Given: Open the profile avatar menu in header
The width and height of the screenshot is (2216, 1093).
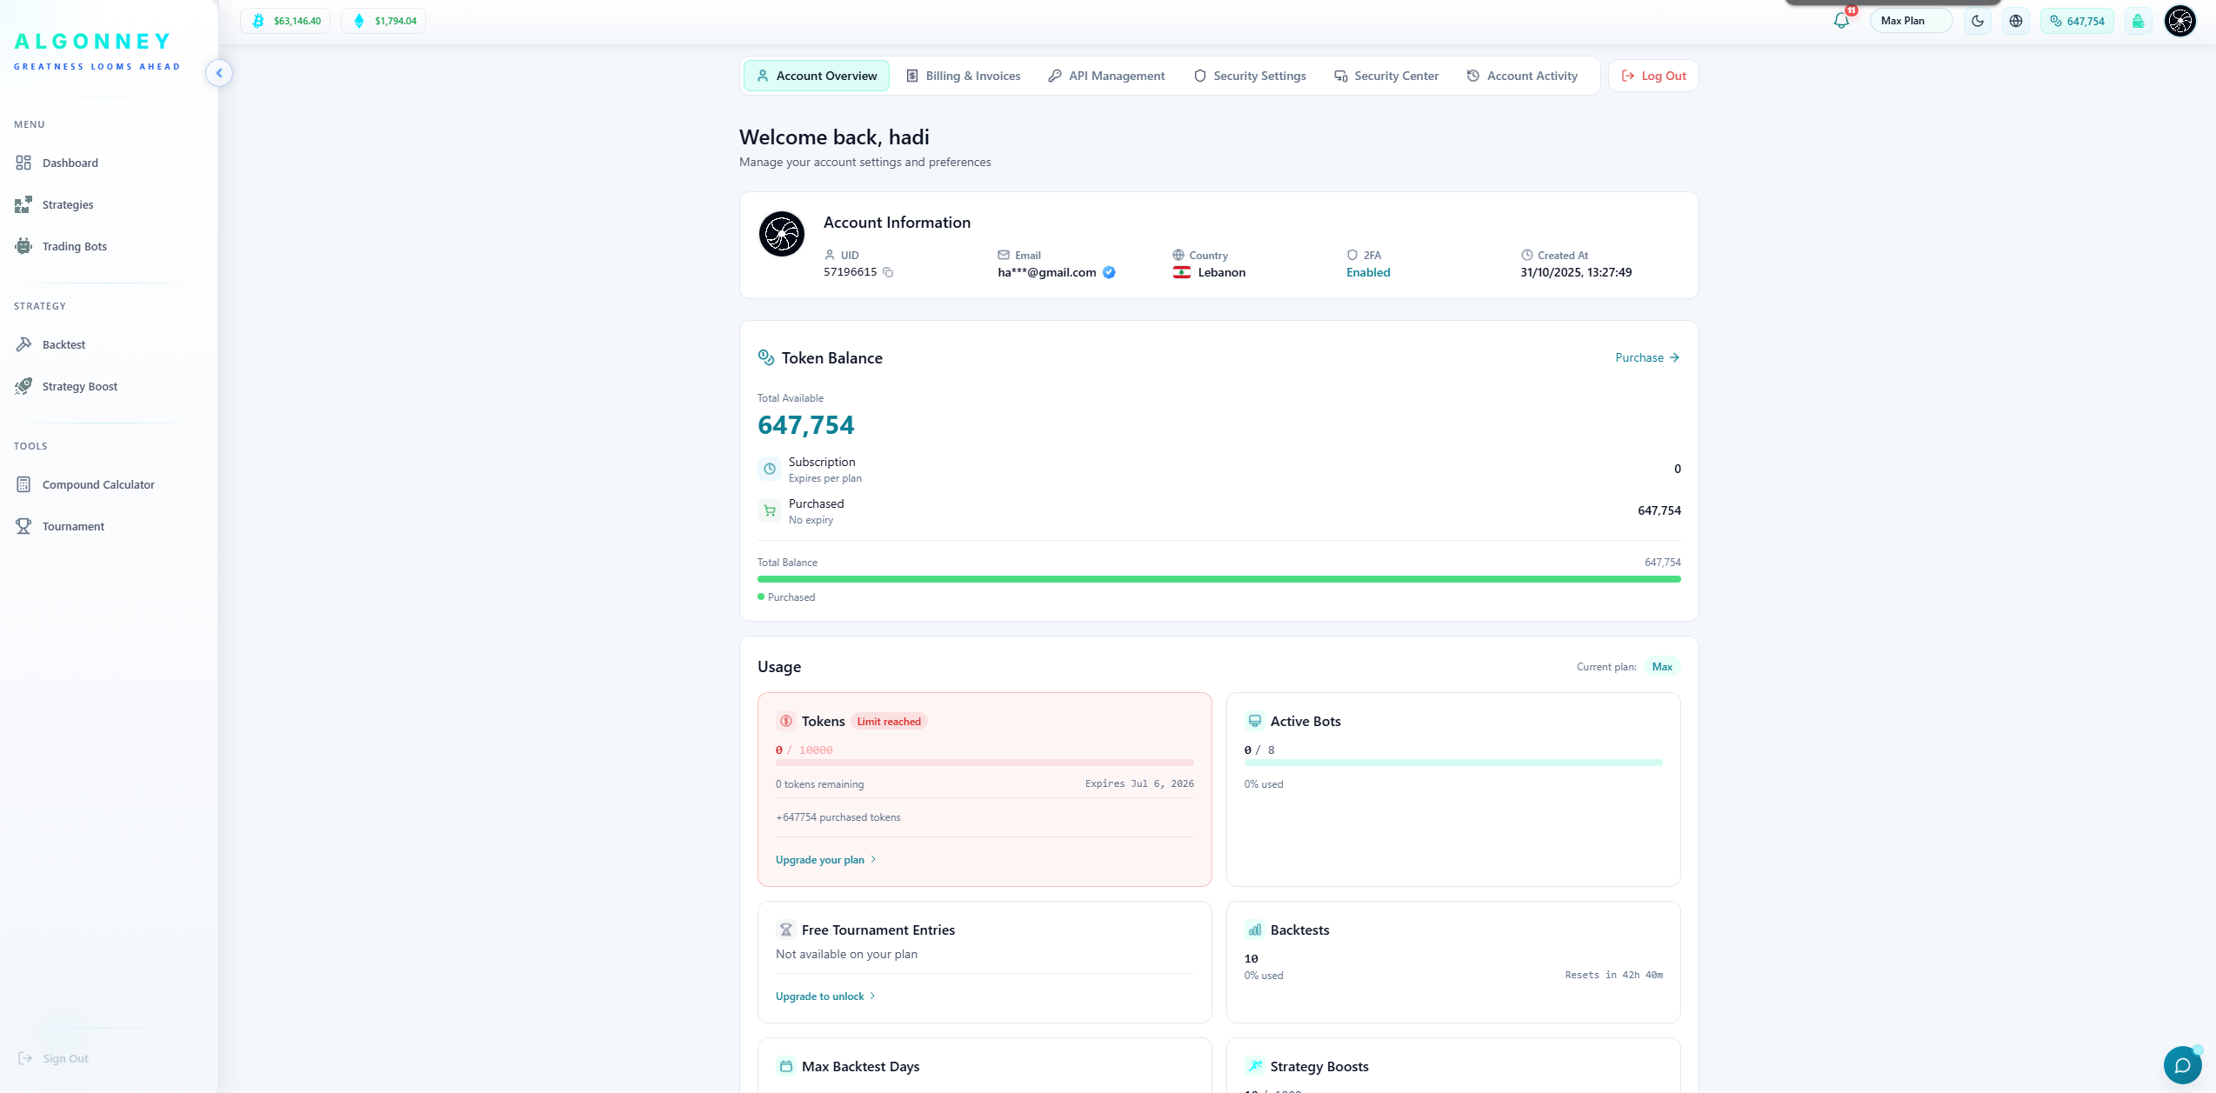Looking at the screenshot, I should [x=2180, y=21].
